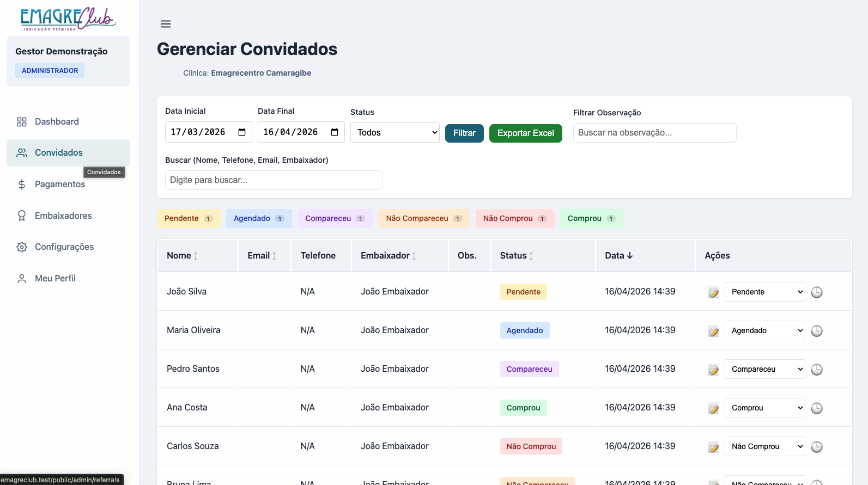
Task: Select the yellow Pendente status chip
Action: click(189, 219)
